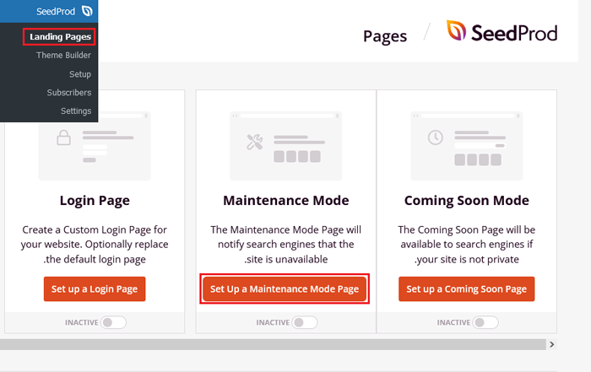
Task: Click the Maintenance Mode card title
Action: coord(286,200)
